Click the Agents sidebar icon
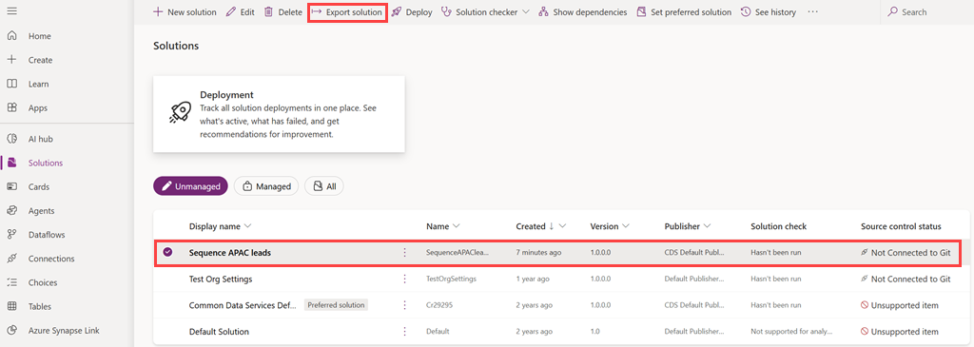The width and height of the screenshot is (974, 347). [x=11, y=211]
